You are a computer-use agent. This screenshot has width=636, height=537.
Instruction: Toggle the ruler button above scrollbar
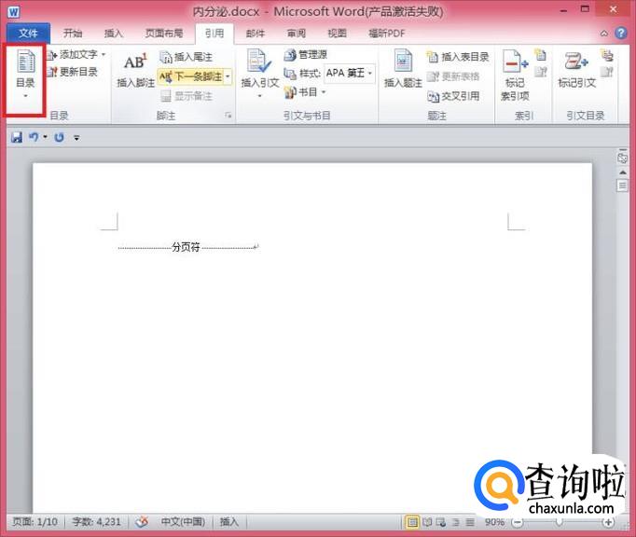(x=622, y=157)
